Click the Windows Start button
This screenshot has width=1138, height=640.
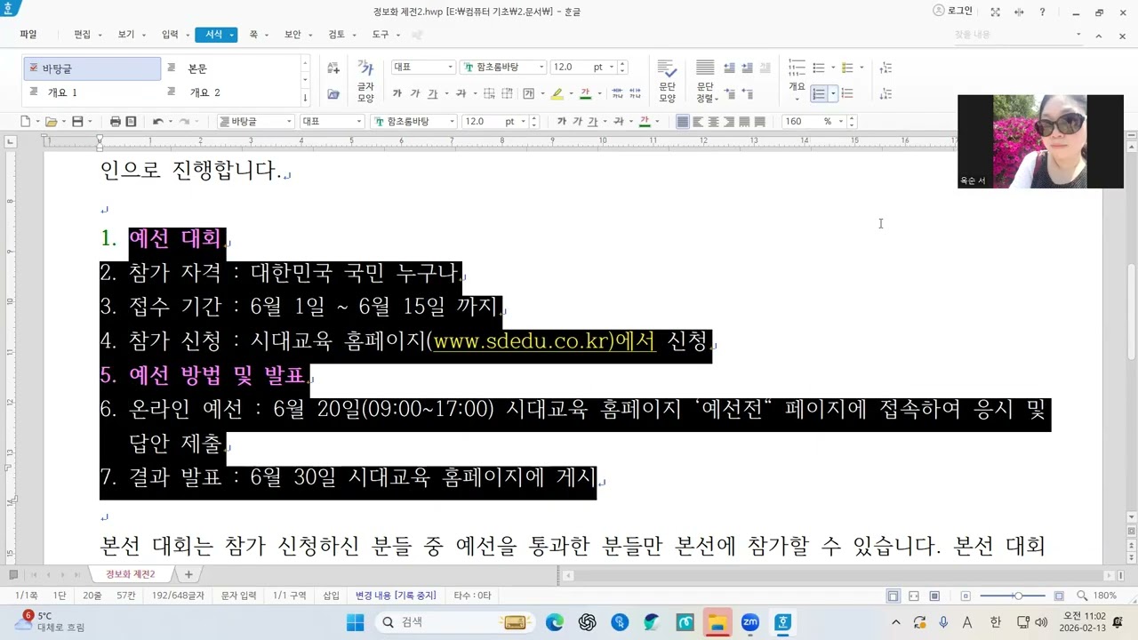point(355,622)
